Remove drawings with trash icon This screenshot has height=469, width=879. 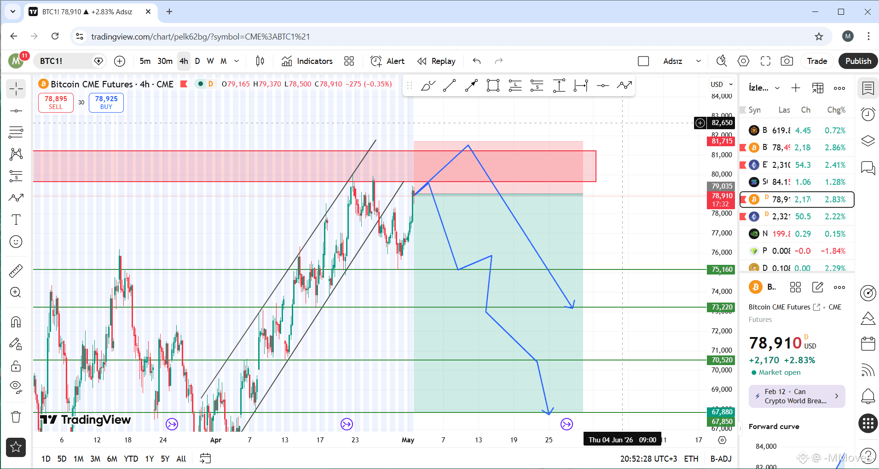click(16, 417)
